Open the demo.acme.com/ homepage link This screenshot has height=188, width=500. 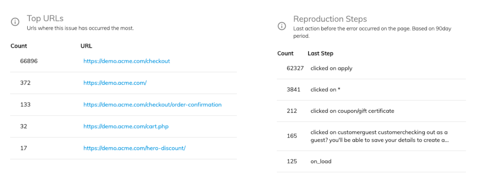tap(115, 83)
